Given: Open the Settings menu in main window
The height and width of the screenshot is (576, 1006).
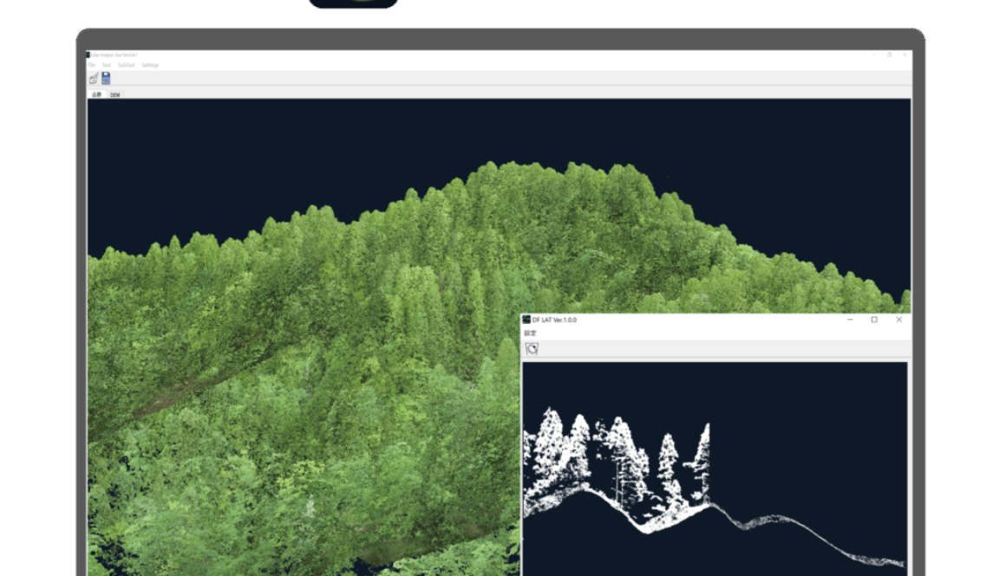Looking at the screenshot, I should [151, 65].
